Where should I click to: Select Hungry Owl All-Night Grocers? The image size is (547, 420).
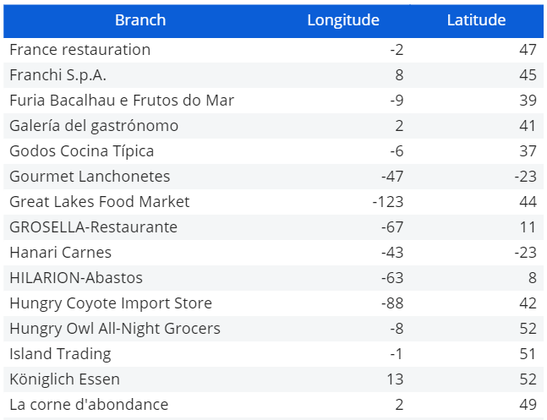click(115, 329)
